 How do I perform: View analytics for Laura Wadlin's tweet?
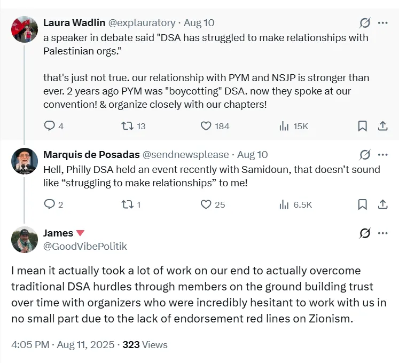[x=284, y=126]
